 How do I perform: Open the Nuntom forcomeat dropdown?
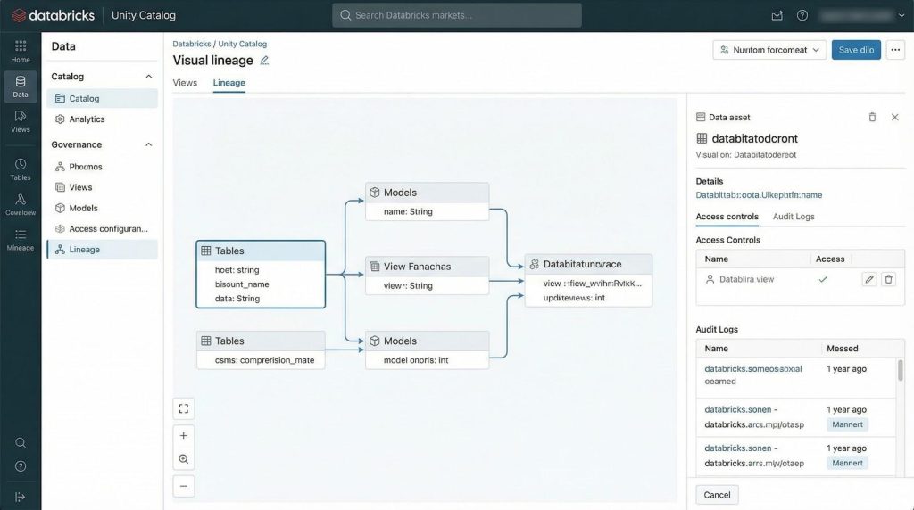(769, 50)
